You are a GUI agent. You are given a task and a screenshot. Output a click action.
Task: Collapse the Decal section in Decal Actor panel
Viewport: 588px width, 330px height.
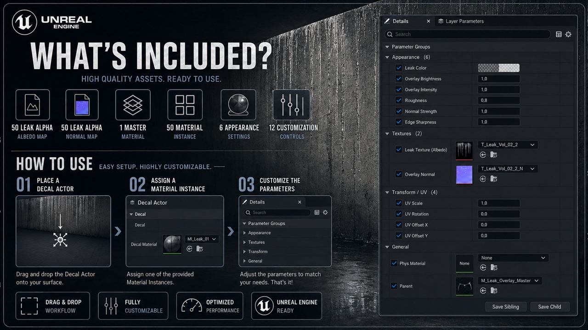131,214
